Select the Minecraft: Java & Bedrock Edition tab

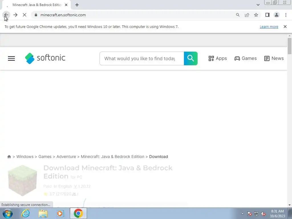36,5
